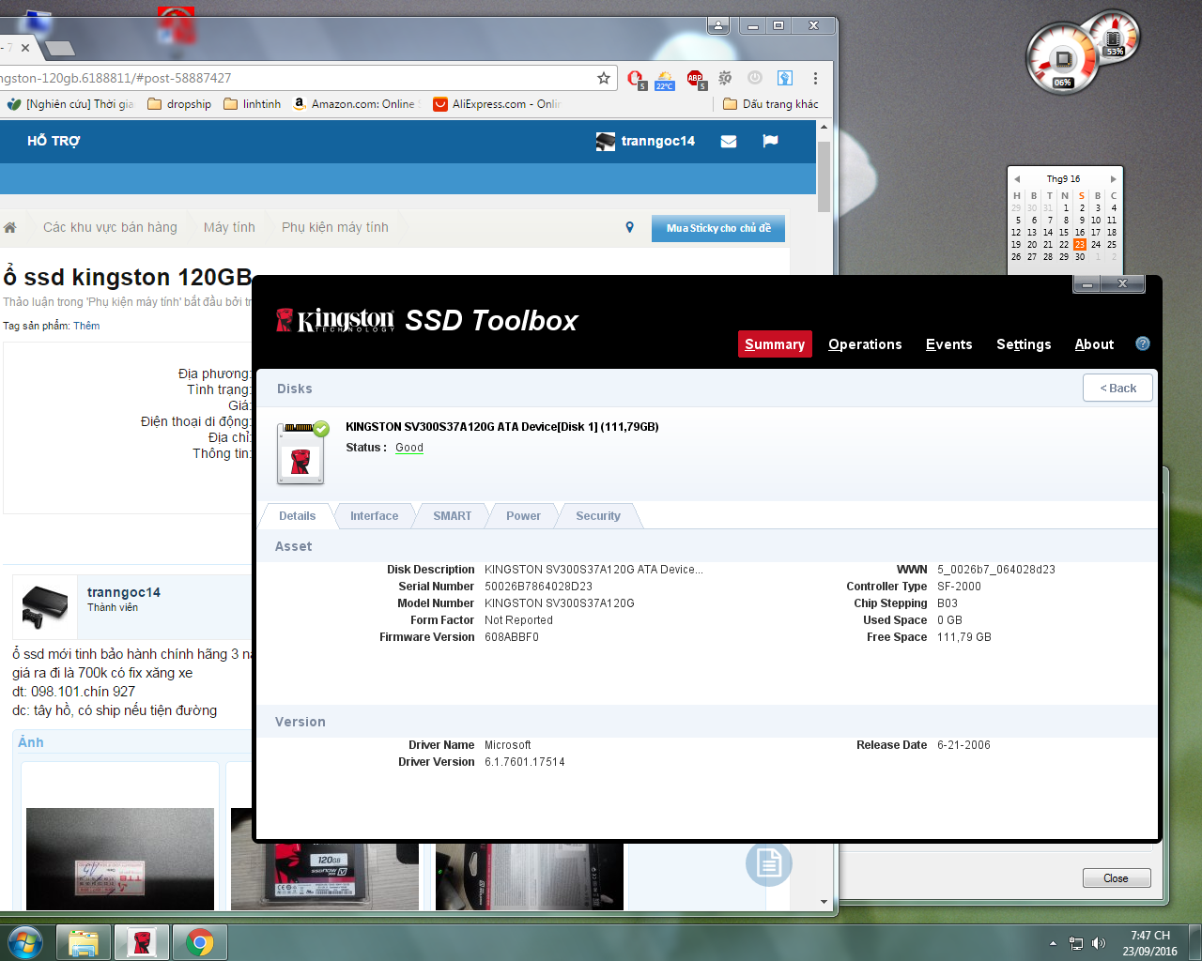Open the dropship bookmark folder
The width and height of the screenshot is (1202, 961).
click(179, 104)
